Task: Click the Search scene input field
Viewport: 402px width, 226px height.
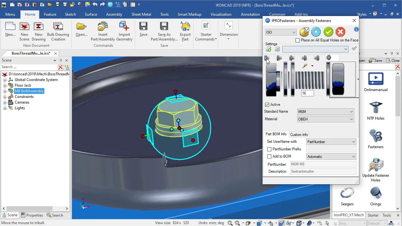Action: click(x=29, y=67)
